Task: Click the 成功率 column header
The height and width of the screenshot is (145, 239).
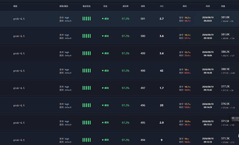Action: click(x=125, y=6)
